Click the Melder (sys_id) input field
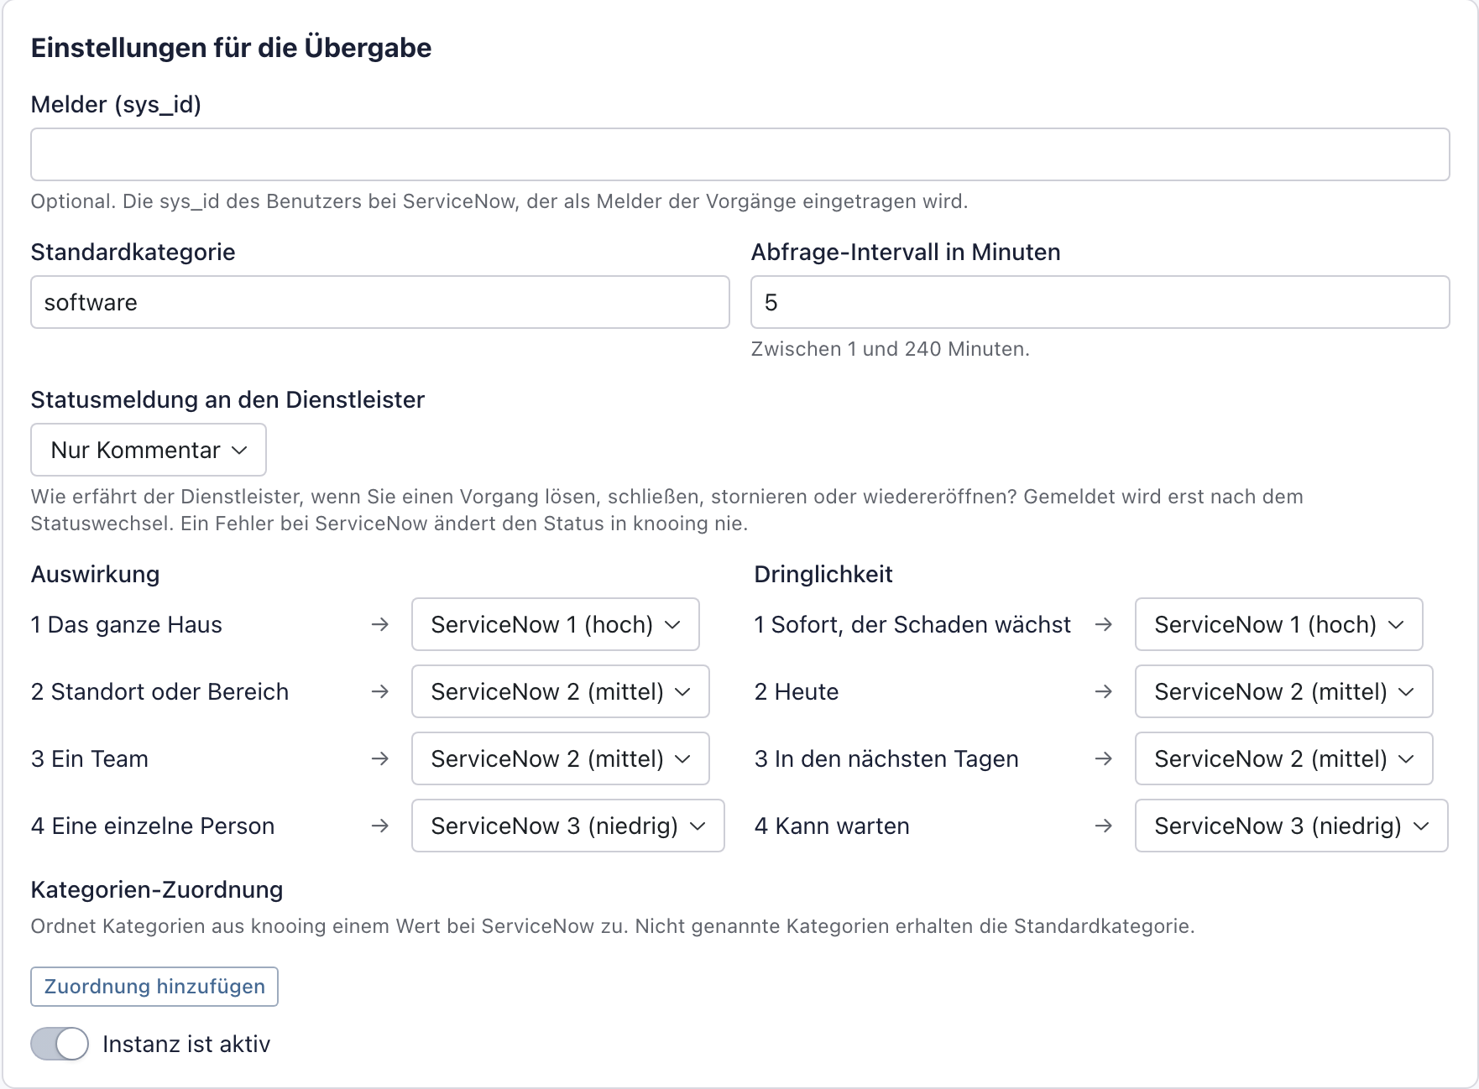The image size is (1479, 1089). 739,154
